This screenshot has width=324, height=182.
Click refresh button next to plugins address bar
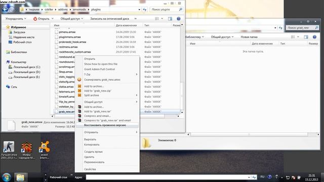point(145,10)
